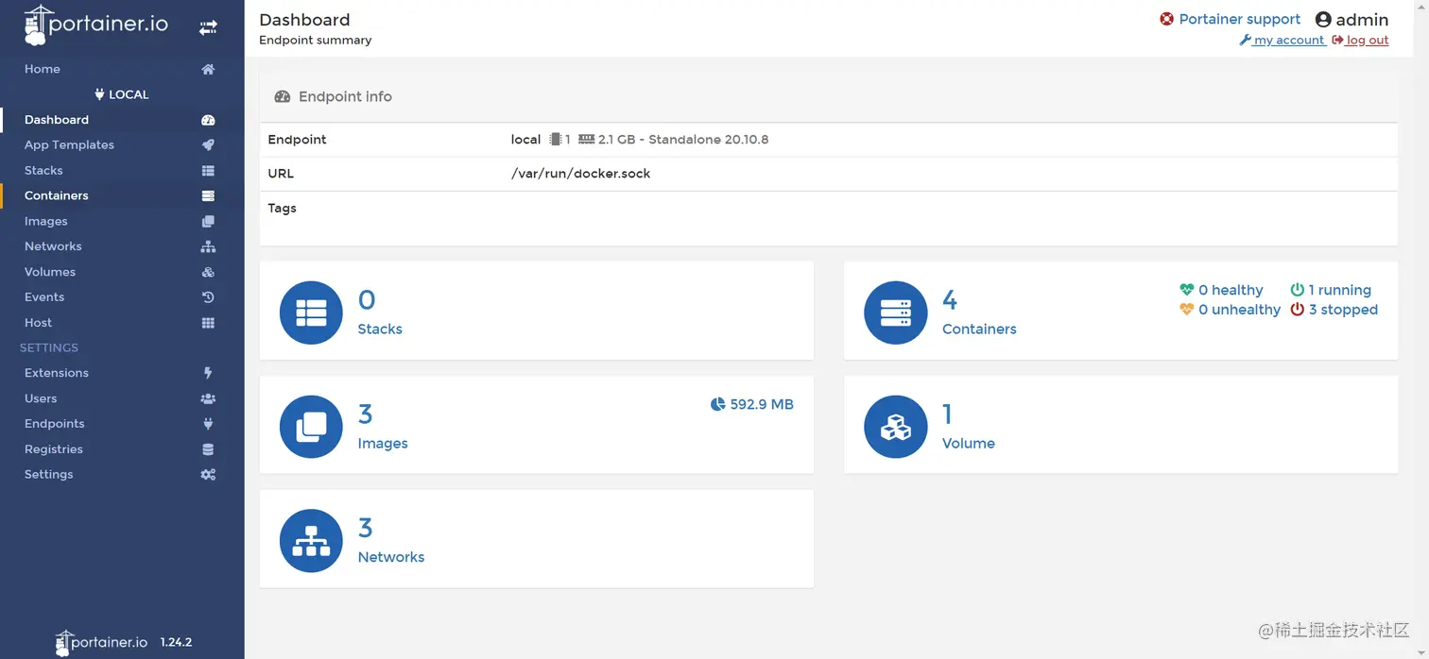
Task: Click the App Templates rocket icon
Action: [x=208, y=145]
